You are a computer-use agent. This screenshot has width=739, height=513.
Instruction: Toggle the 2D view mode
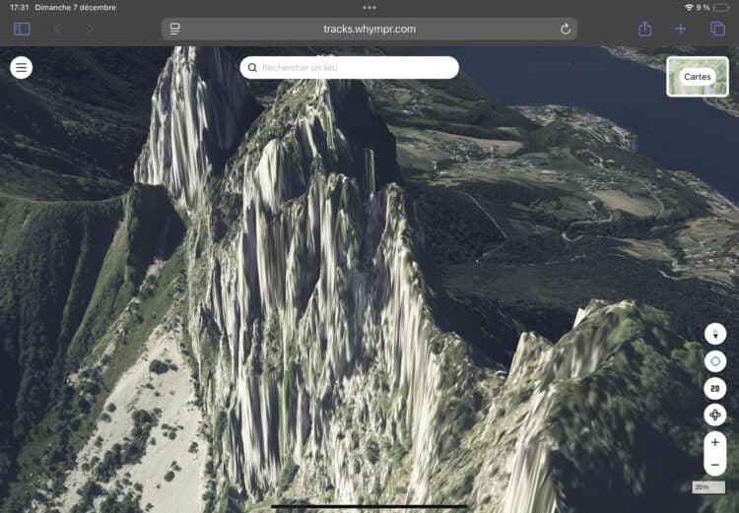[x=715, y=388]
